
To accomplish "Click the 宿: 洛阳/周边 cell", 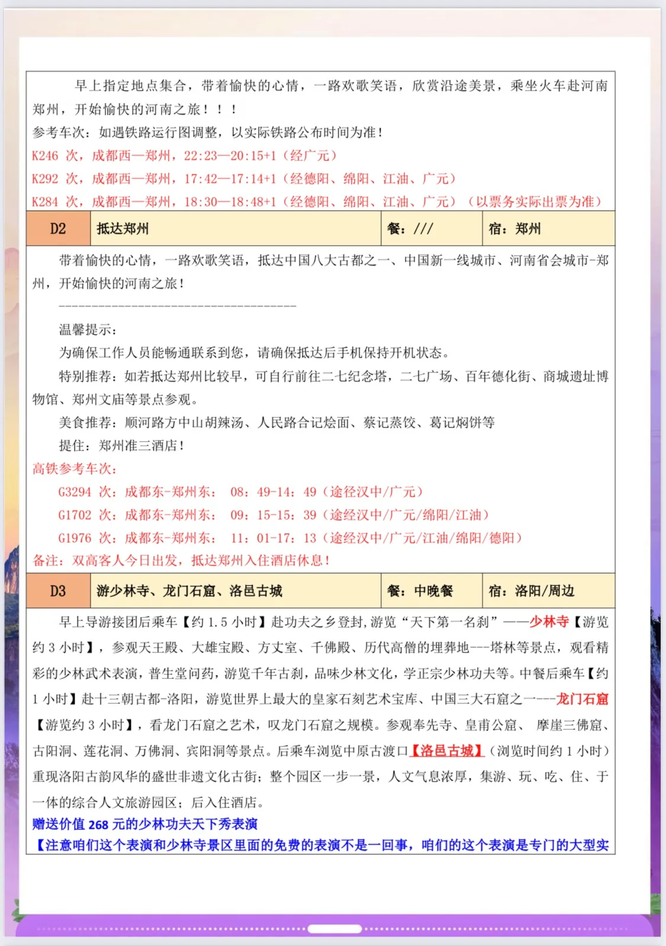I will [549, 591].
